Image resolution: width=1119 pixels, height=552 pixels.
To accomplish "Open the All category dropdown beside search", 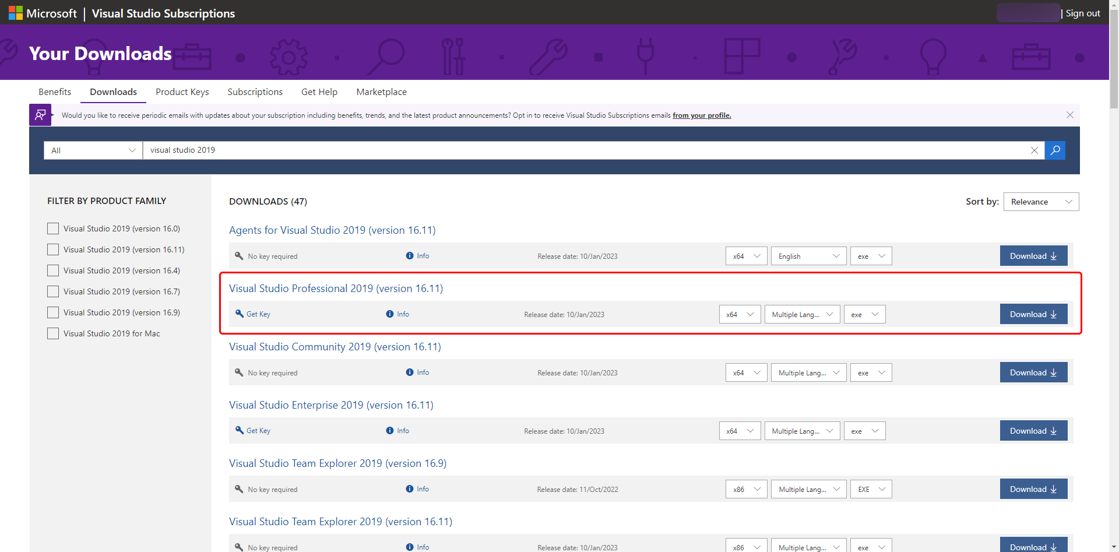I will (x=93, y=150).
